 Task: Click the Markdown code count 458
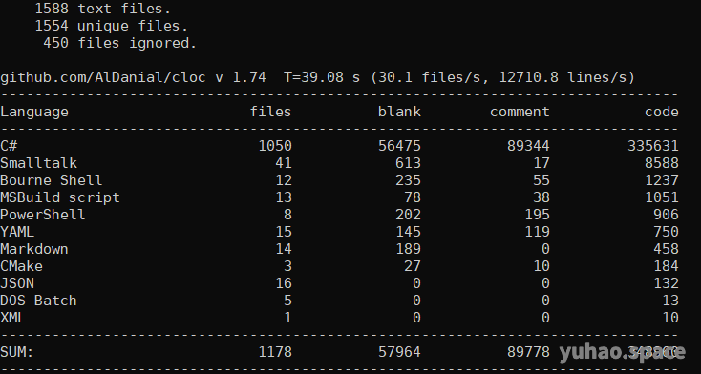(666, 249)
